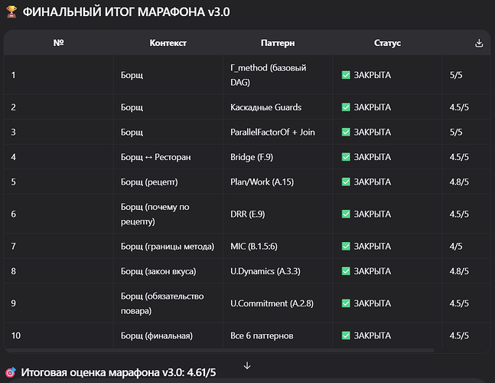
Task: Click the green checkmark in ParallelFactorOf row
Action: coord(346,132)
